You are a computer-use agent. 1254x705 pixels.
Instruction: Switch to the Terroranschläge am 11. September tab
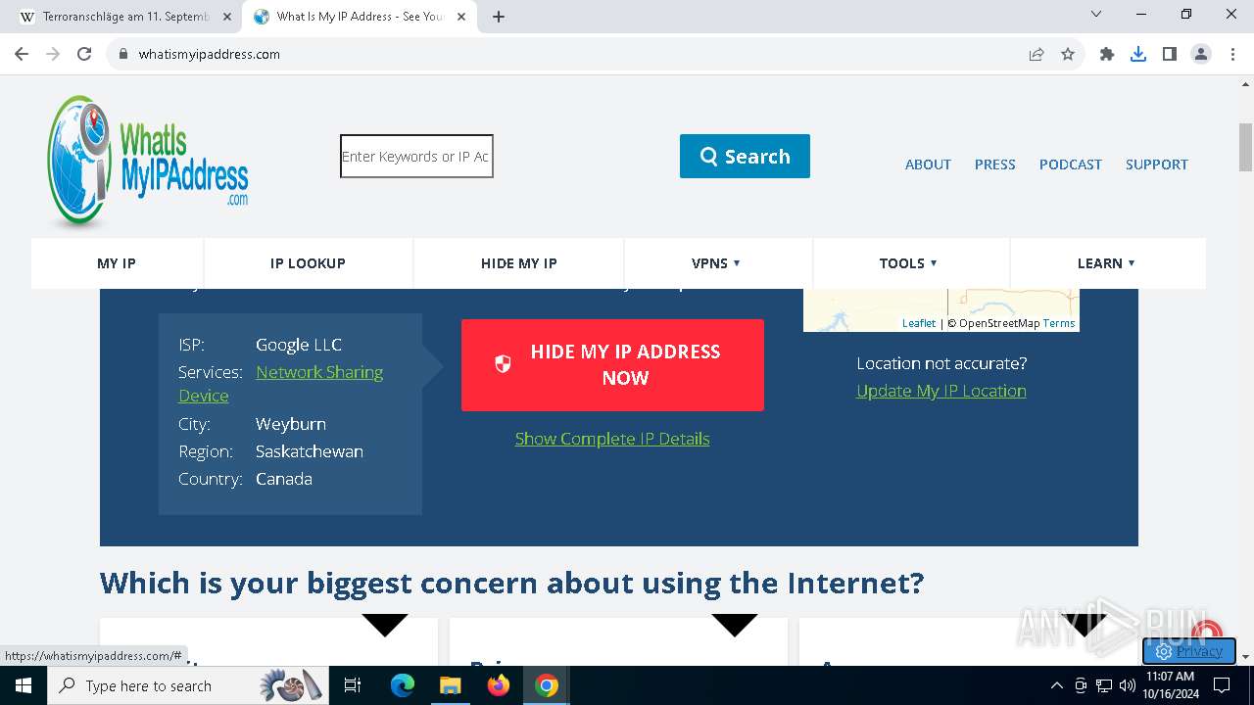[126, 17]
